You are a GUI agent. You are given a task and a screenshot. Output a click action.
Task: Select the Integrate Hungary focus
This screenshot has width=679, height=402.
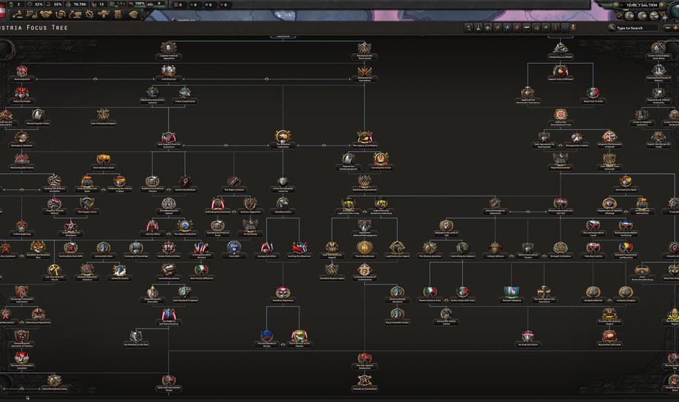click(625, 294)
